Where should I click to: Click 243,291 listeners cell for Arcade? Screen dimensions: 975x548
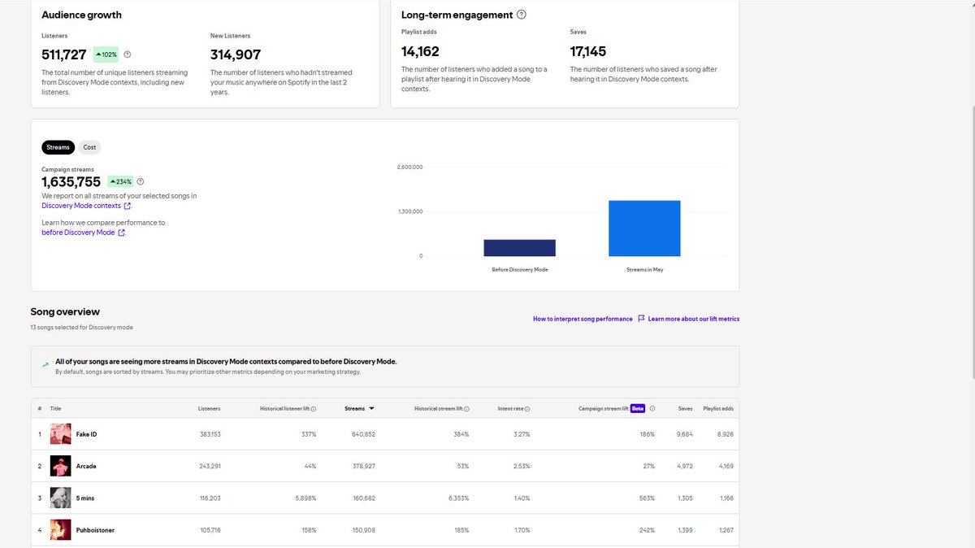pyautogui.click(x=210, y=466)
